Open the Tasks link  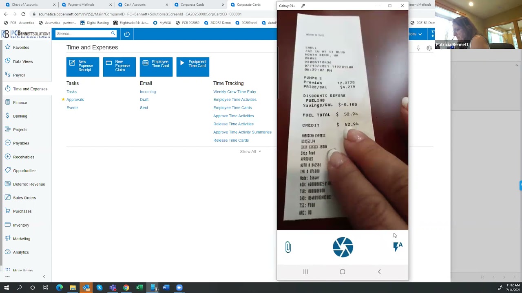[x=71, y=92]
